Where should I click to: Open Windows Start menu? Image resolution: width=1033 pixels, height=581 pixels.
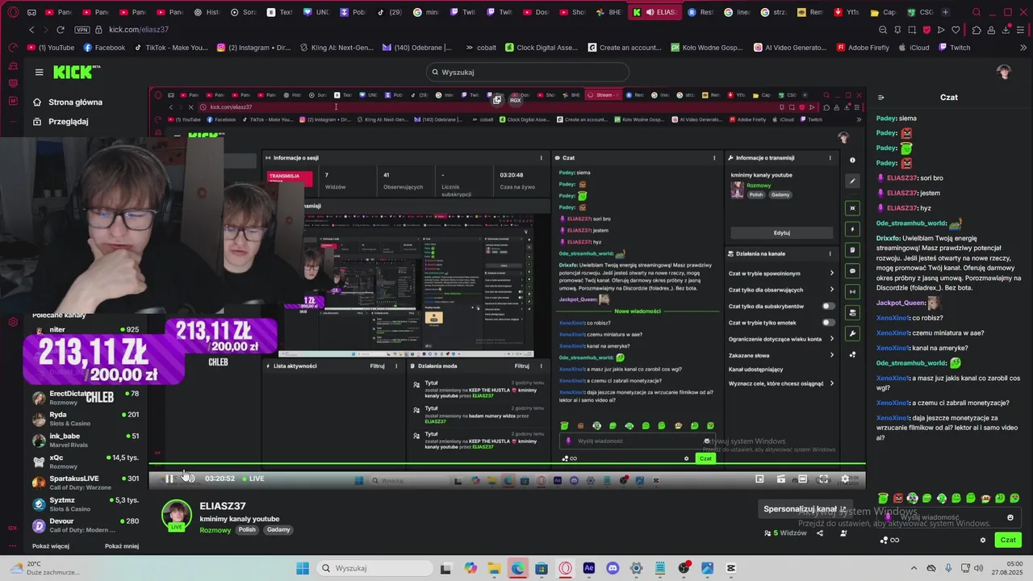coord(303,568)
